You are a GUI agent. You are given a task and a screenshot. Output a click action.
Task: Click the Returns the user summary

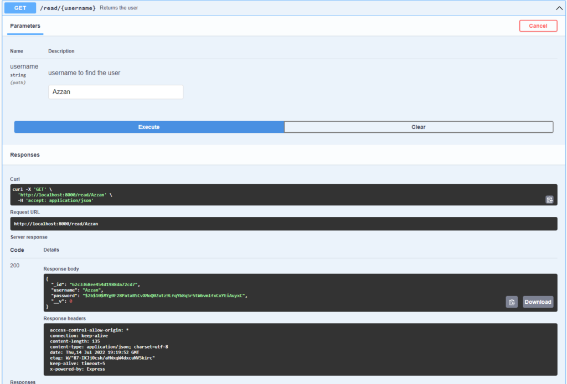coord(118,8)
